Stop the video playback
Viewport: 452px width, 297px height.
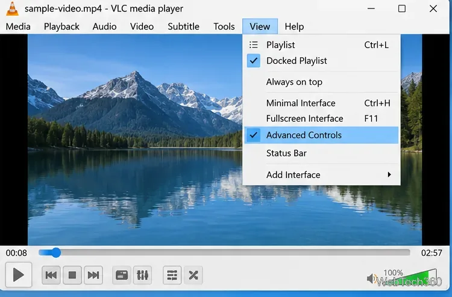(x=72, y=275)
